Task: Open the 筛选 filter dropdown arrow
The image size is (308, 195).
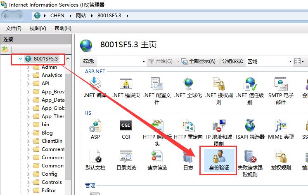Action: coord(144,61)
